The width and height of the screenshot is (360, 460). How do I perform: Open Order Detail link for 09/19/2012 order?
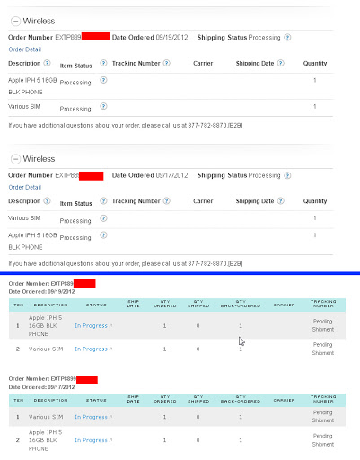pos(25,49)
